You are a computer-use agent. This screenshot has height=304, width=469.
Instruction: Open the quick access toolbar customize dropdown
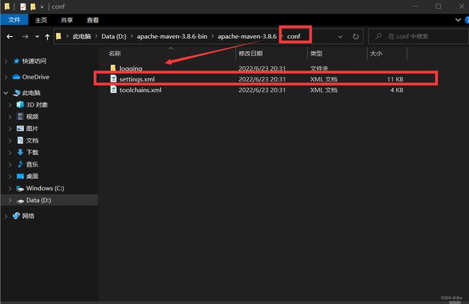(42, 7)
